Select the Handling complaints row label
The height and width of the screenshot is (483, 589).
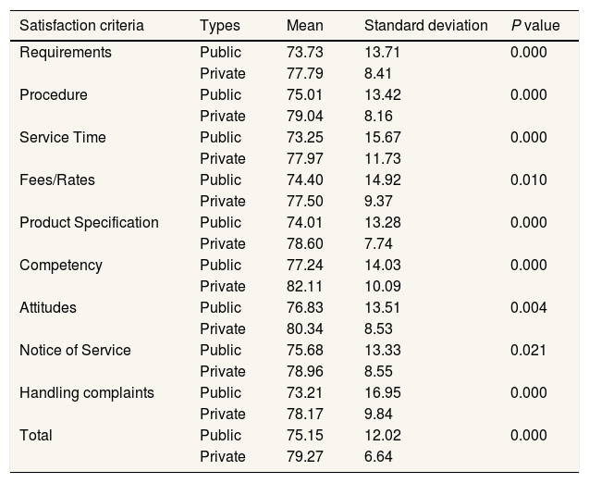pos(87,393)
